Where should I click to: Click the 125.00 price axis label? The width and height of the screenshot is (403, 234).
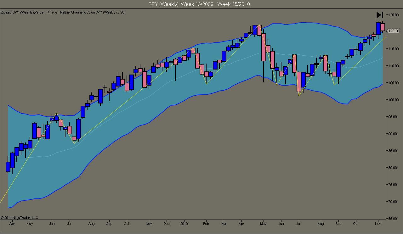394,15
